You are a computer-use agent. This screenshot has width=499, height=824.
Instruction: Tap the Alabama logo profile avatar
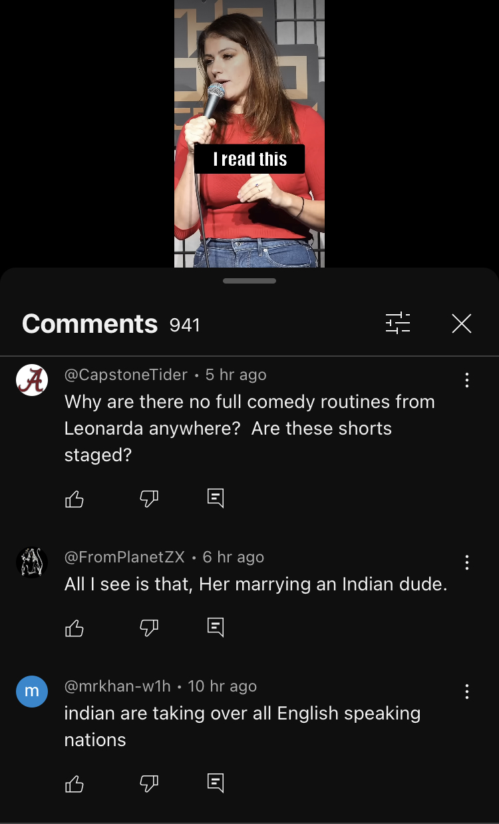click(32, 381)
